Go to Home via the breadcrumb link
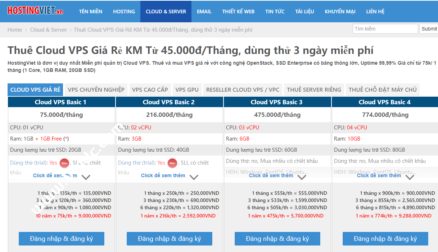Image resolution: width=438 pixels, height=252 pixels. (x=15, y=30)
